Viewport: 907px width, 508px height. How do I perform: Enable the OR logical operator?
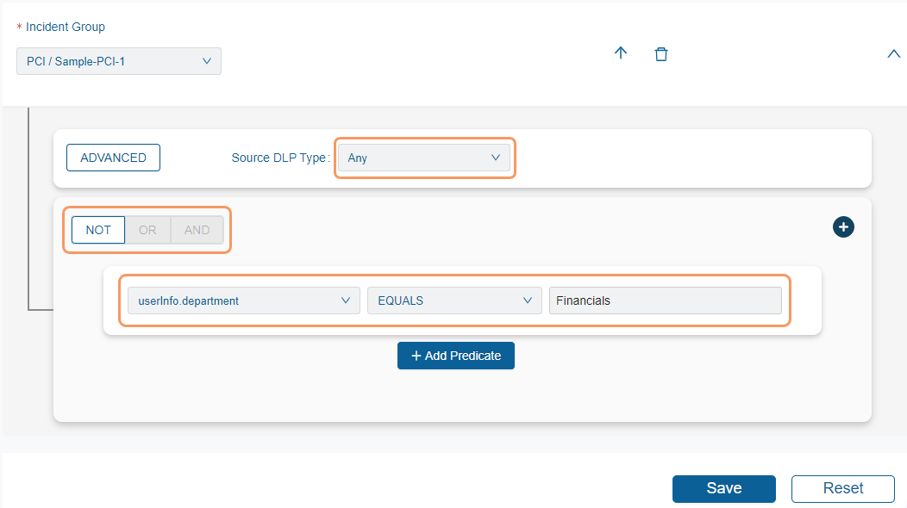point(147,230)
